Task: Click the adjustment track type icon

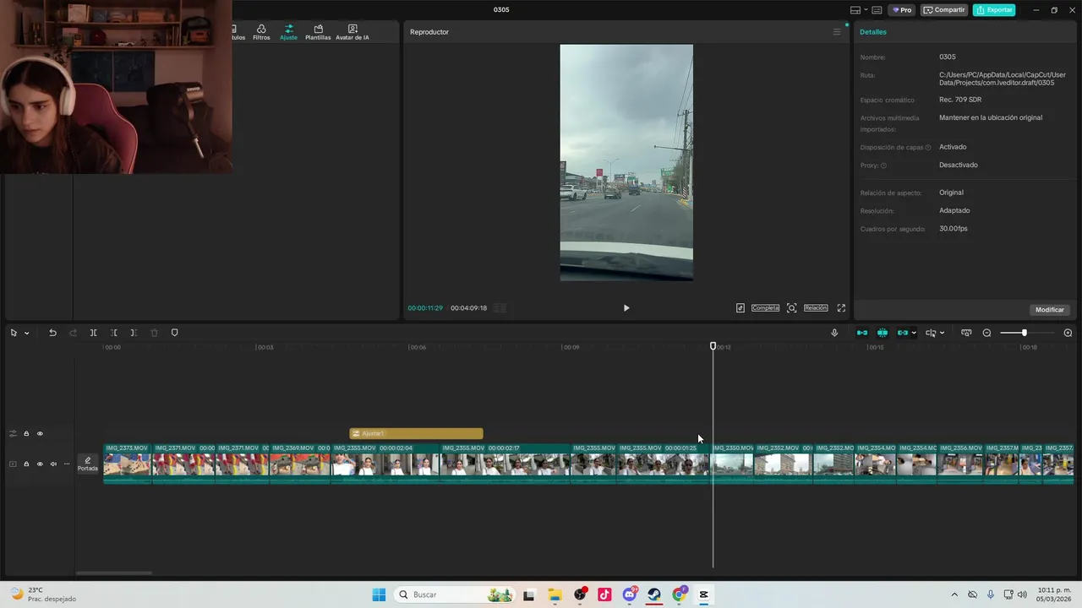Action: coord(13,434)
